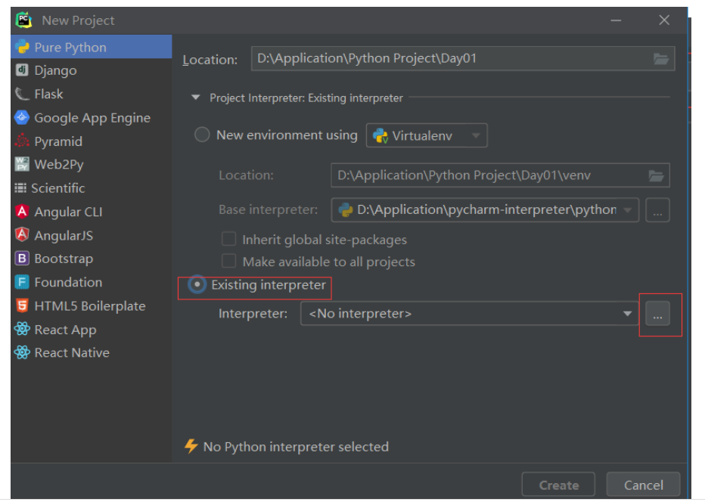Choose the Bootstrap project icon

click(22, 259)
